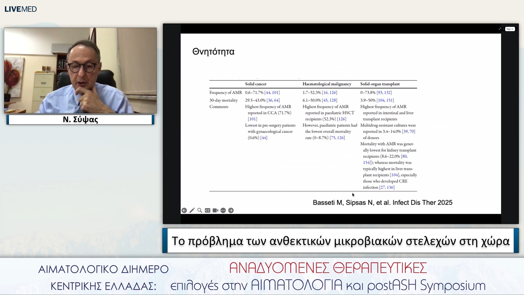Open reference 27 about CRE infection

point(383,187)
